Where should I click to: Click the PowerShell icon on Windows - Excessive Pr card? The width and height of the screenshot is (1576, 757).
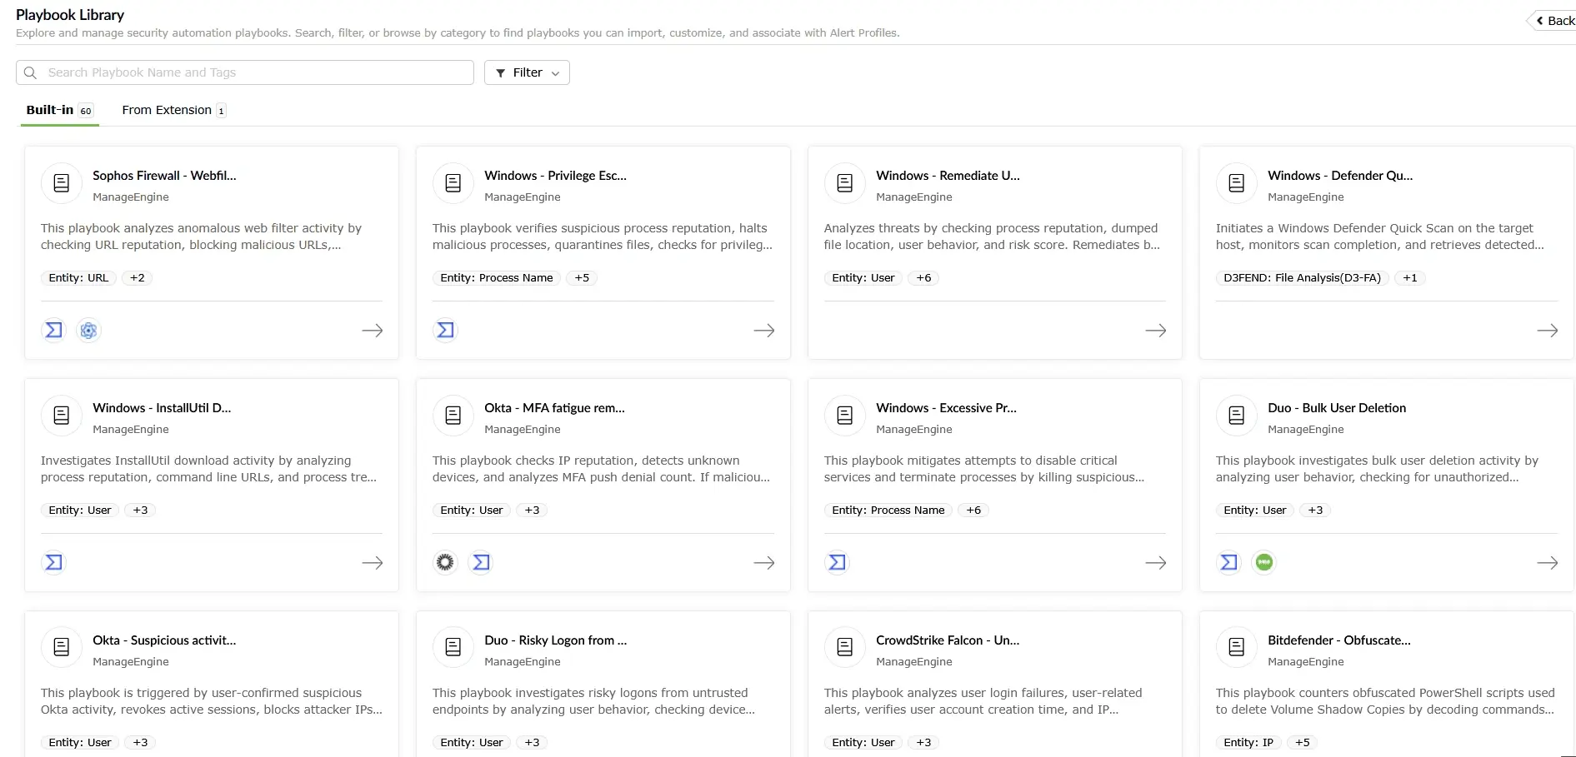pyautogui.click(x=837, y=563)
